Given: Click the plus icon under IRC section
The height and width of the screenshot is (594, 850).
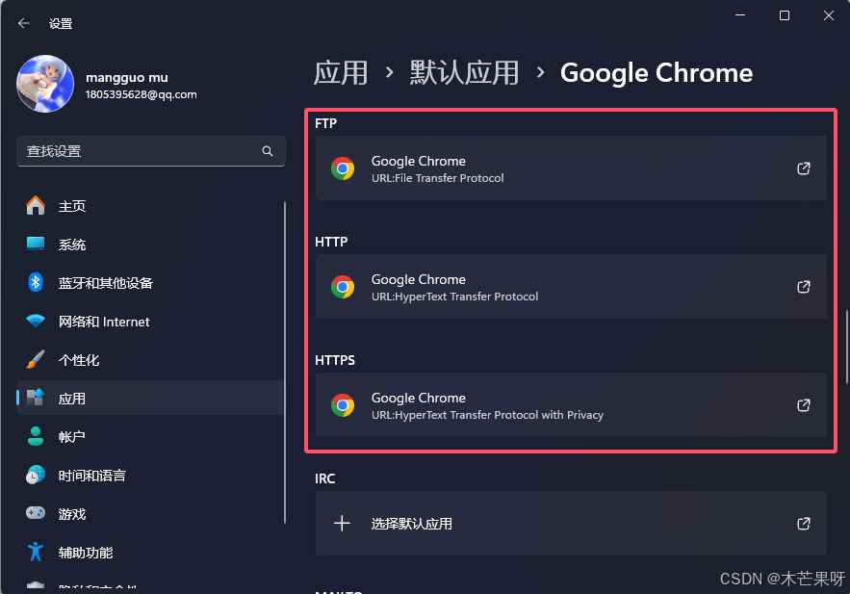Looking at the screenshot, I should pos(342,523).
